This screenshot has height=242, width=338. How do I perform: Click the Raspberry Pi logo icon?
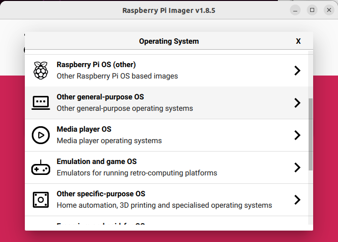pos(41,71)
